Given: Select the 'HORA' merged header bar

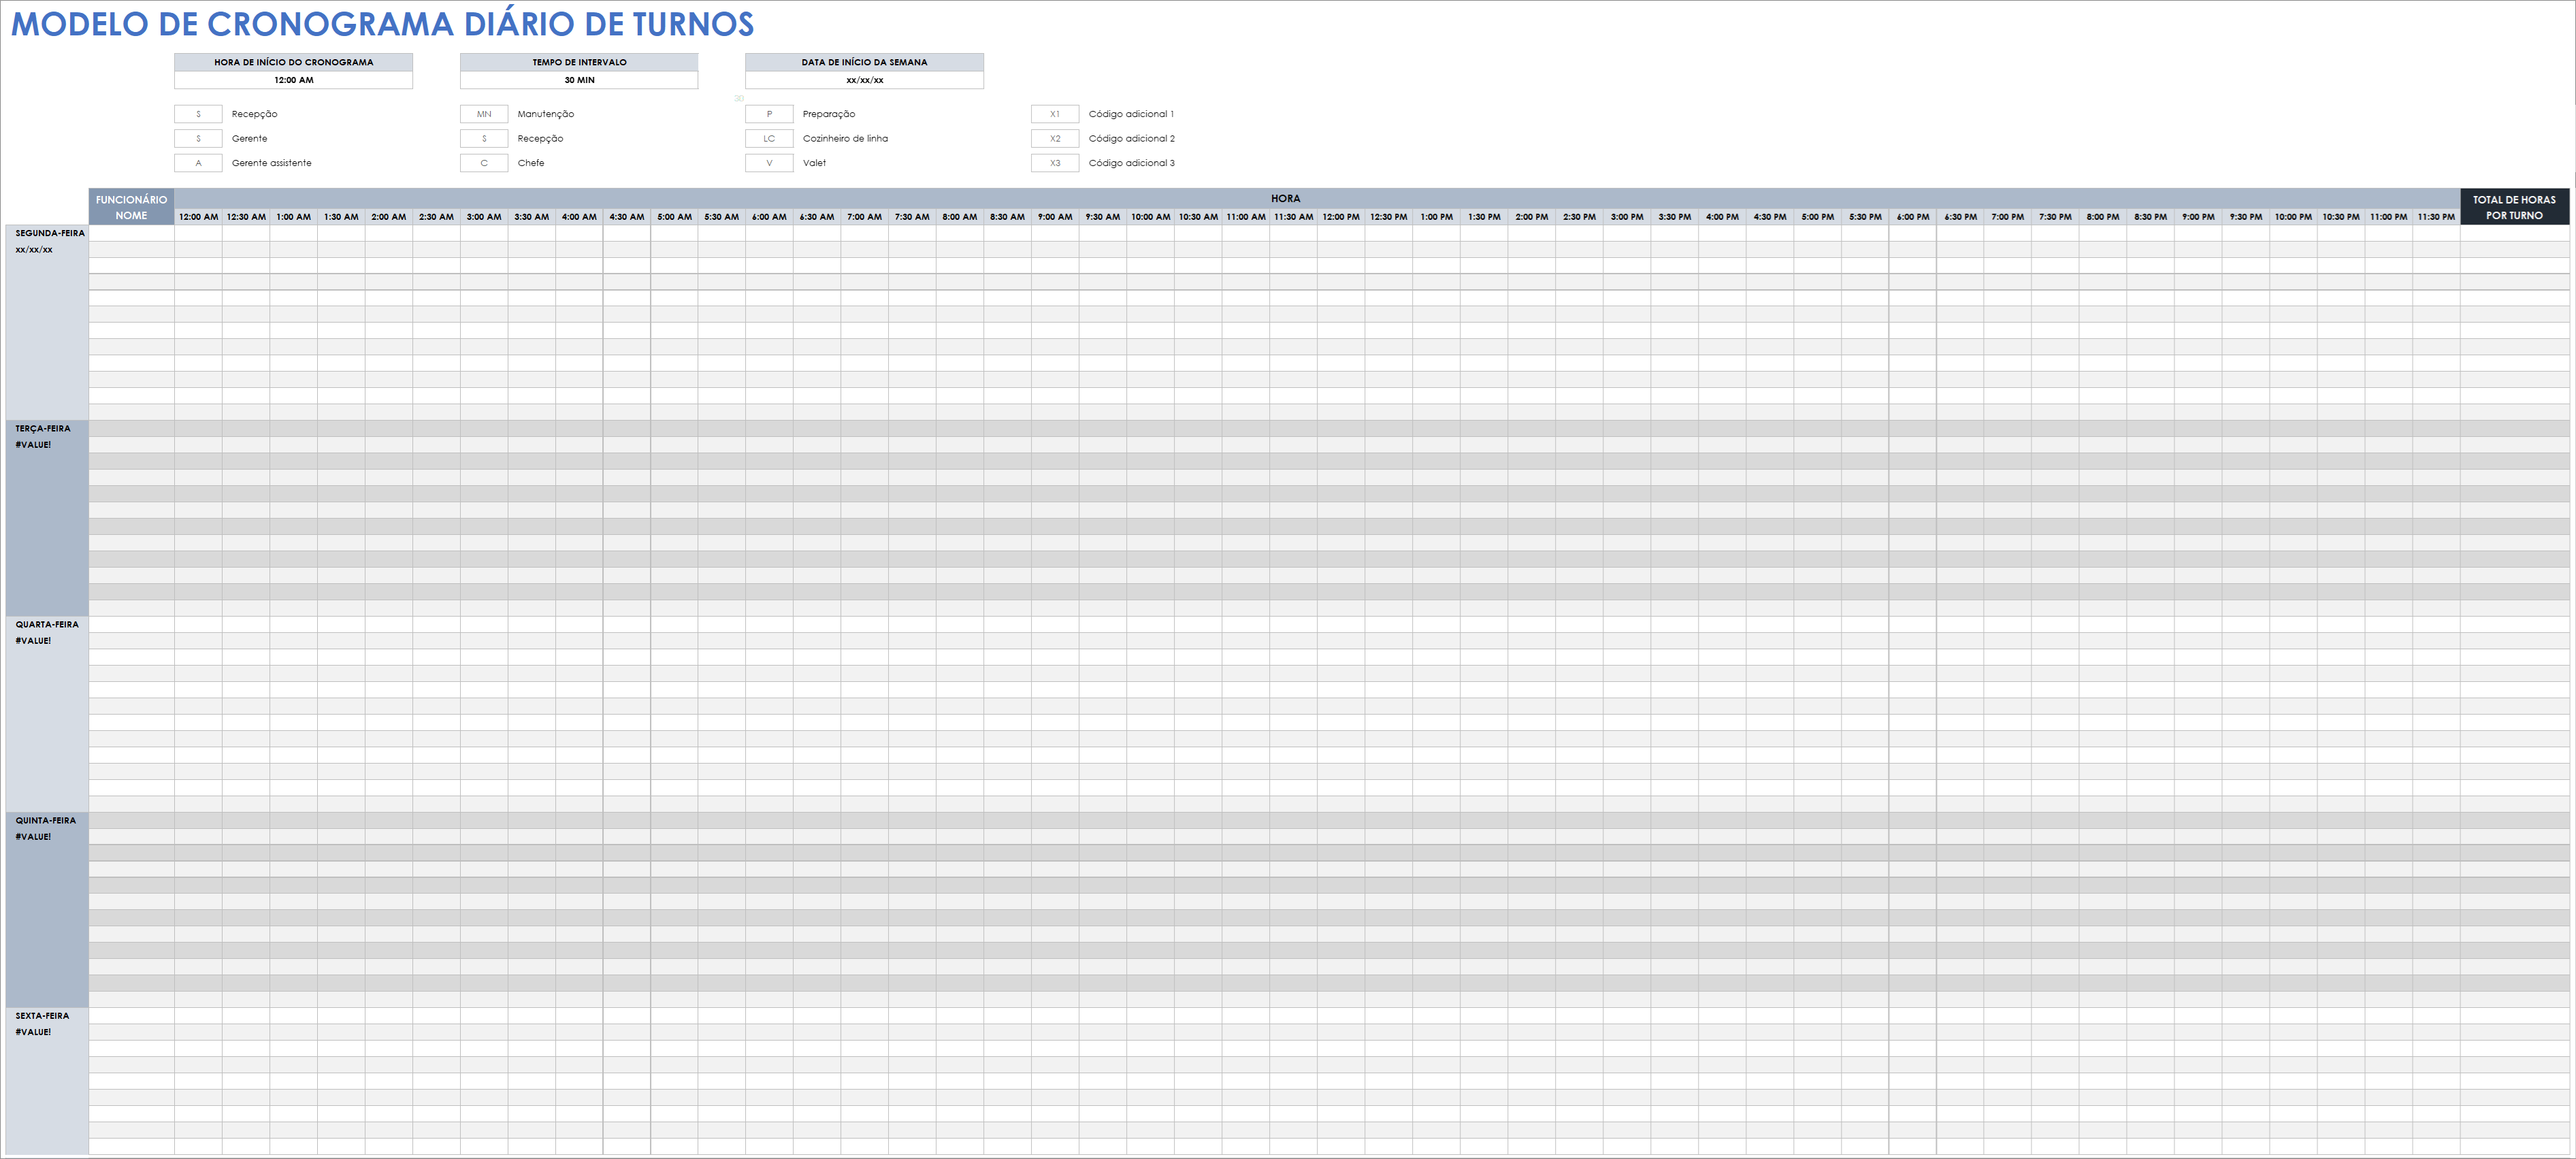Looking at the screenshot, I should (x=1317, y=198).
